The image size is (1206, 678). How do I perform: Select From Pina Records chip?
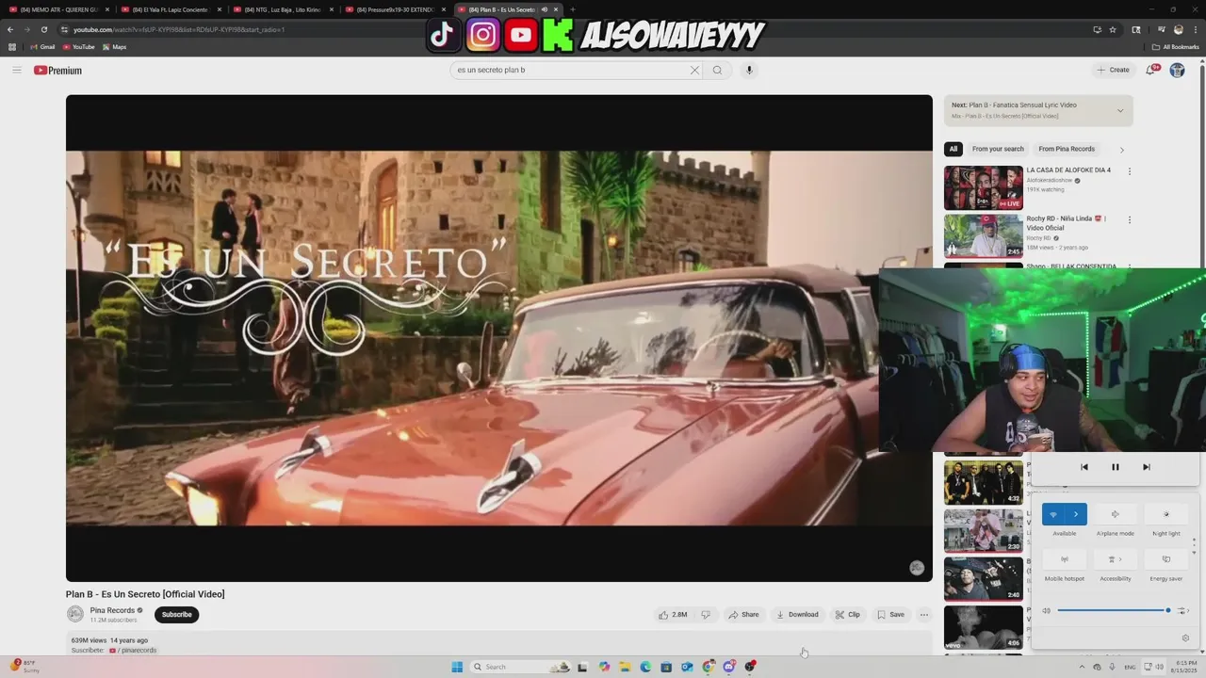(1067, 149)
